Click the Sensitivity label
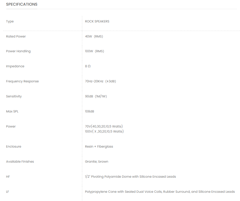 [14, 96]
